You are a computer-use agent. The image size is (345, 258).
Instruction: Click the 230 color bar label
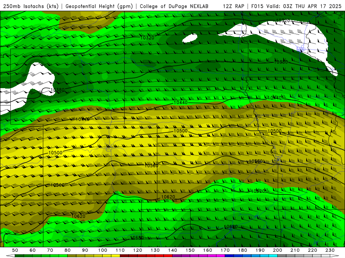330,250
